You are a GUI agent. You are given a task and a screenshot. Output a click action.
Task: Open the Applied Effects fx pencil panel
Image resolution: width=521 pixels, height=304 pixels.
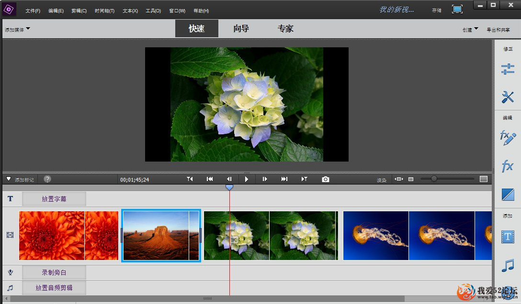pyautogui.click(x=508, y=138)
